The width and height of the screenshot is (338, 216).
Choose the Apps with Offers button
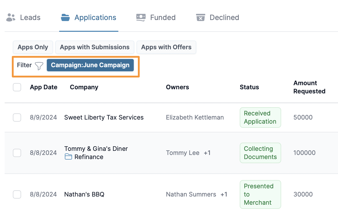click(166, 47)
